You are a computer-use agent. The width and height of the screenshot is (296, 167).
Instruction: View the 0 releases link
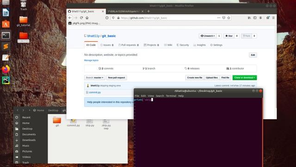[192, 69]
